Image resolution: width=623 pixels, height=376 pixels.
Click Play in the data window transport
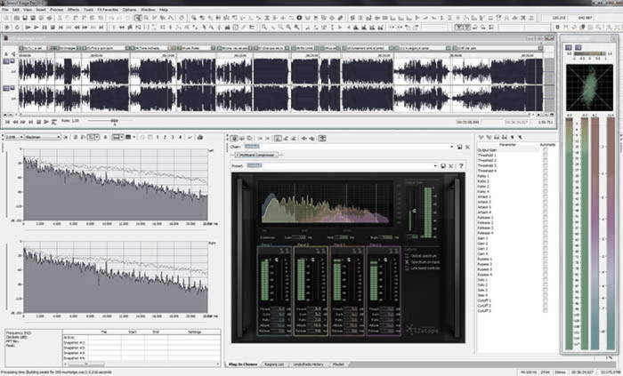coord(46,122)
